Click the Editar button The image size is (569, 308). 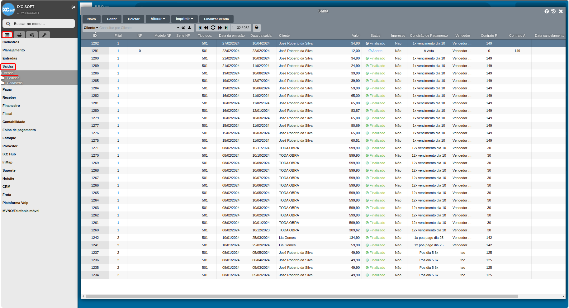112,19
